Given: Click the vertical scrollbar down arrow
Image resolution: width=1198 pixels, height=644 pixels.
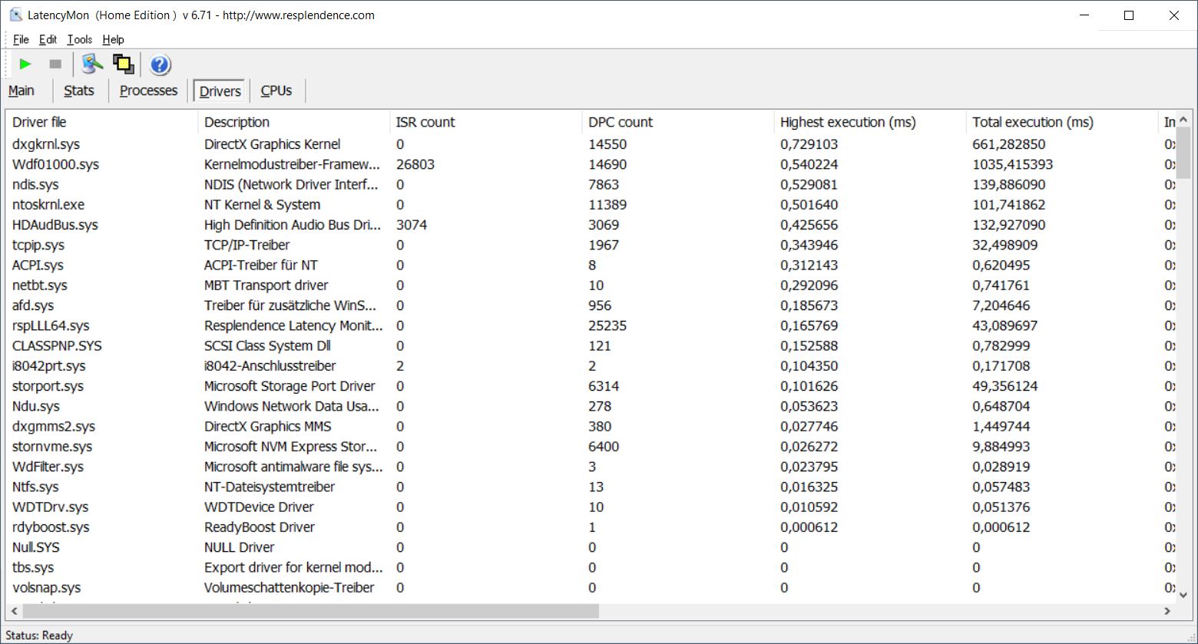Looking at the screenshot, I should click(x=1183, y=594).
